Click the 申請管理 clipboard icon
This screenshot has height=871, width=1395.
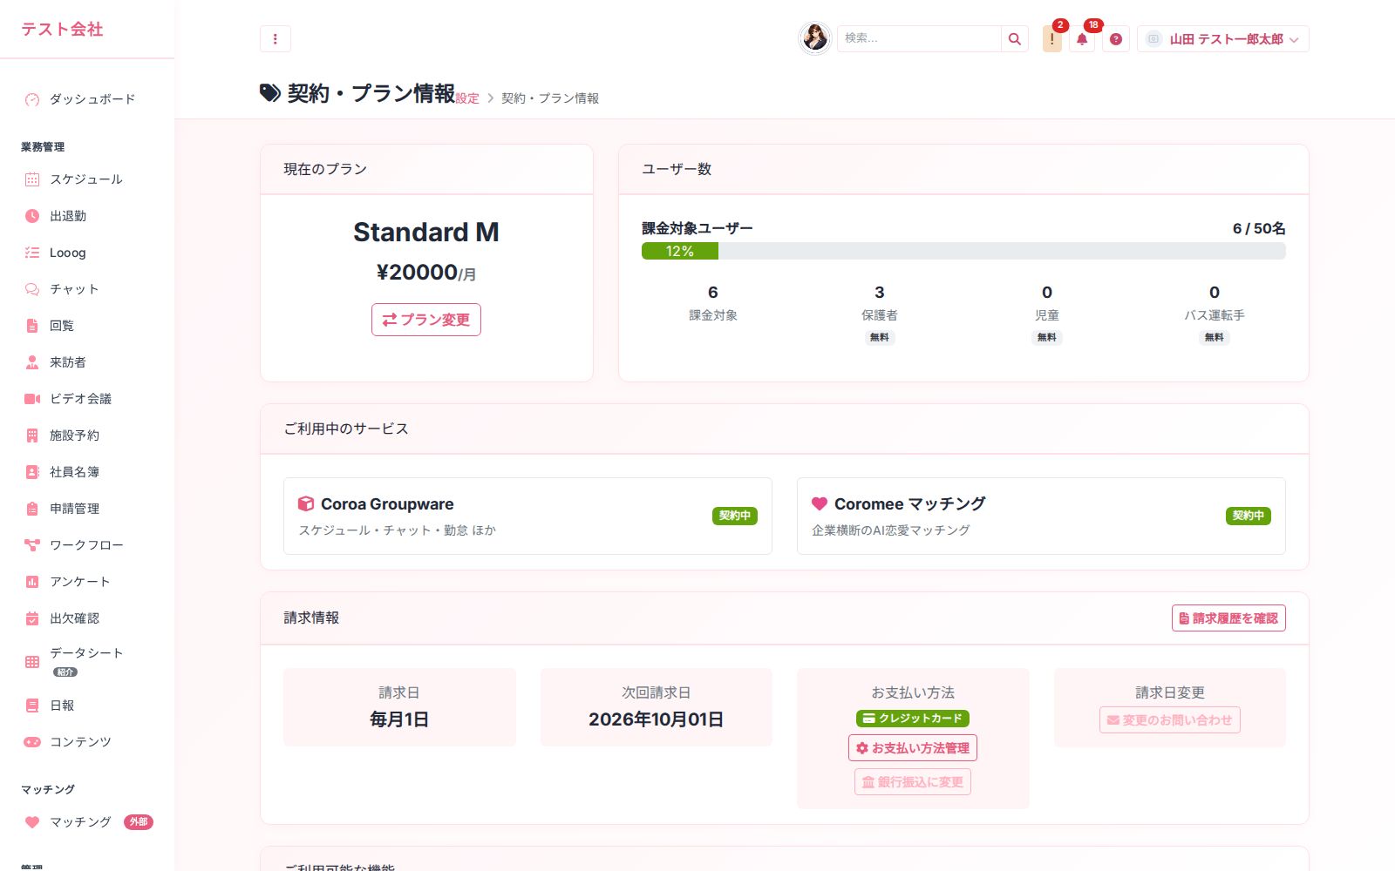pyautogui.click(x=32, y=509)
